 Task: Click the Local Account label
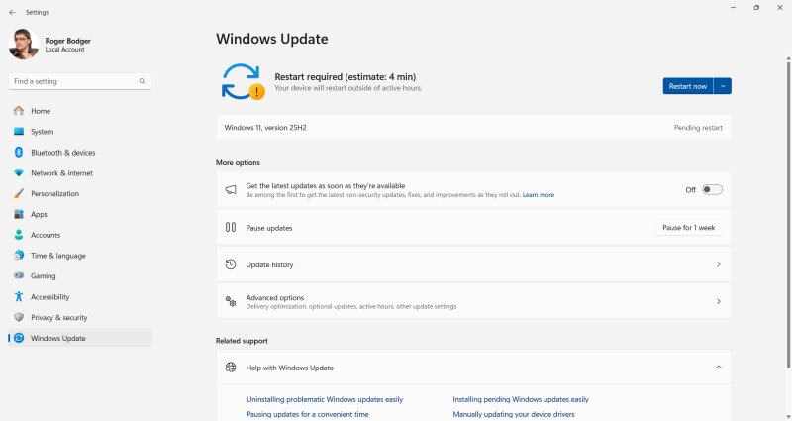tap(64, 50)
